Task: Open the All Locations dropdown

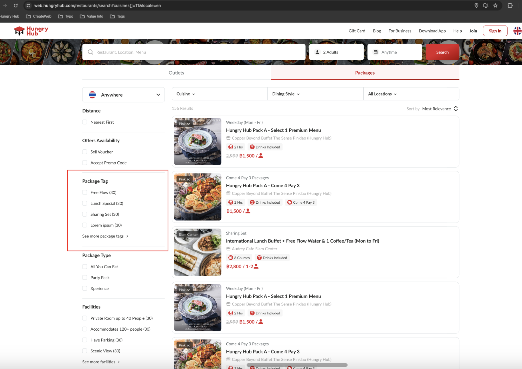Action: pyautogui.click(x=382, y=94)
